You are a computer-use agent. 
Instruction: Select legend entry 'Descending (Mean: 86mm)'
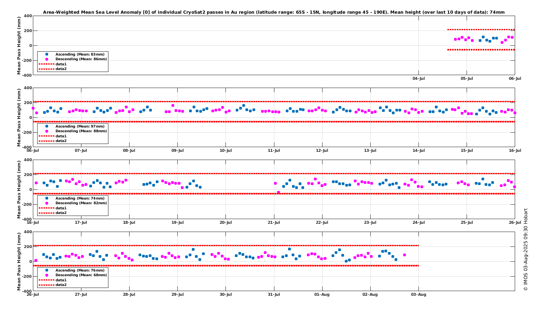tap(81, 59)
